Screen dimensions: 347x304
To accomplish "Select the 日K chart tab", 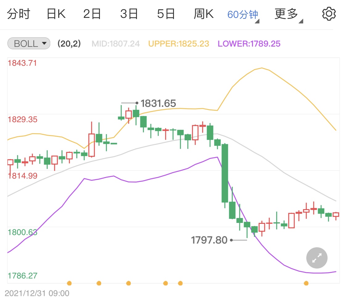I will coord(56,14).
